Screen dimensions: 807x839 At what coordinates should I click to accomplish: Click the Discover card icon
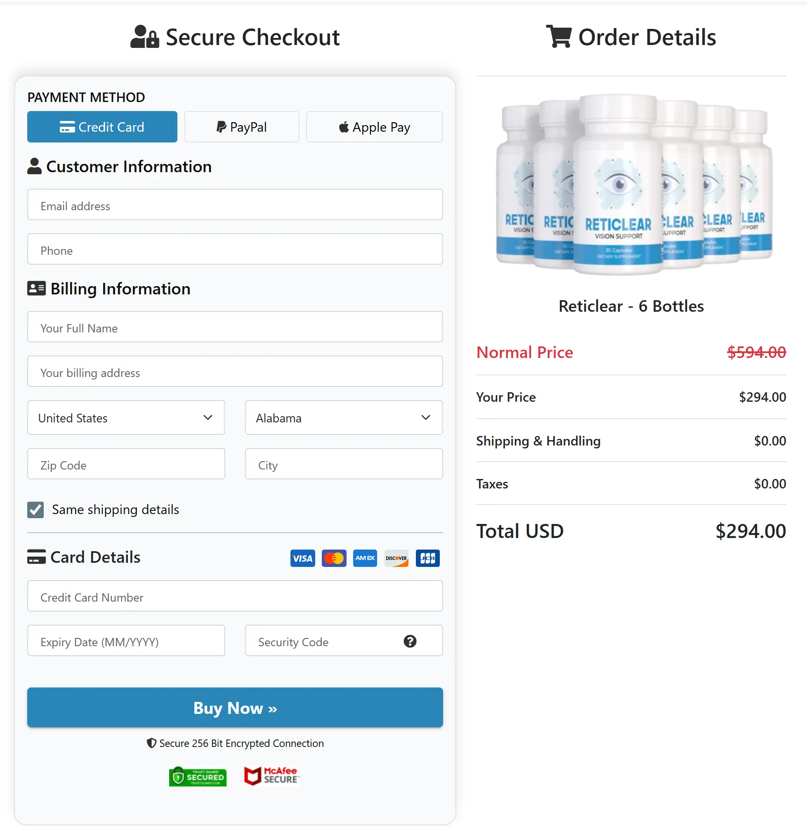[396, 558]
